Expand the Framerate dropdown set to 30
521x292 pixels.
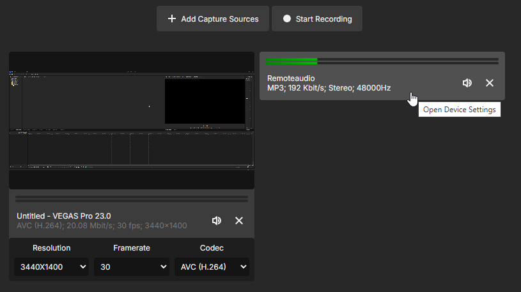[132, 267]
